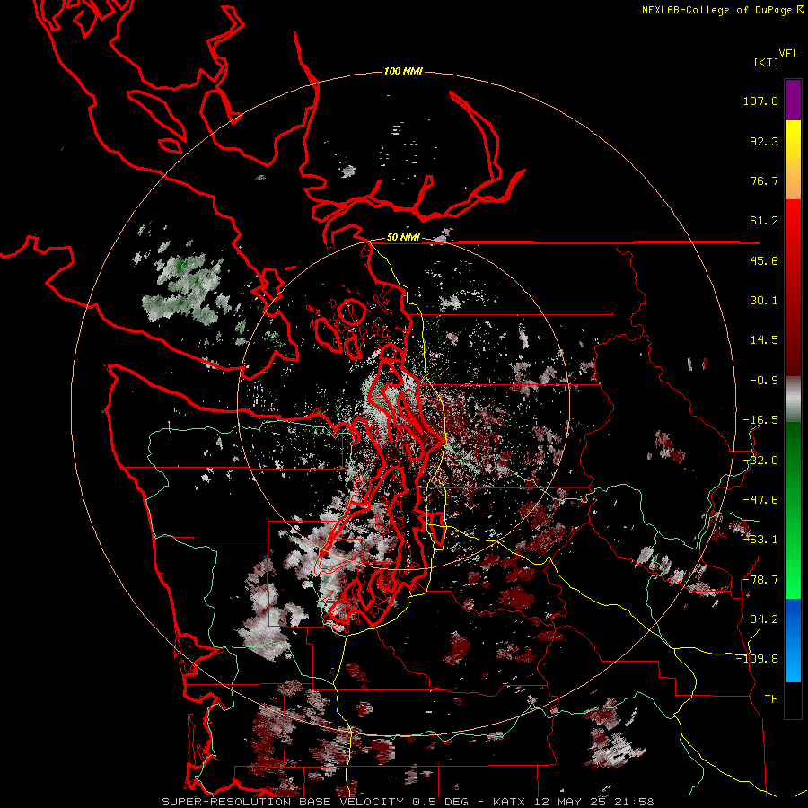The height and width of the screenshot is (808, 808).
Task: Pick the purple segment of the velocity color bar
Action: pyautogui.click(x=793, y=100)
